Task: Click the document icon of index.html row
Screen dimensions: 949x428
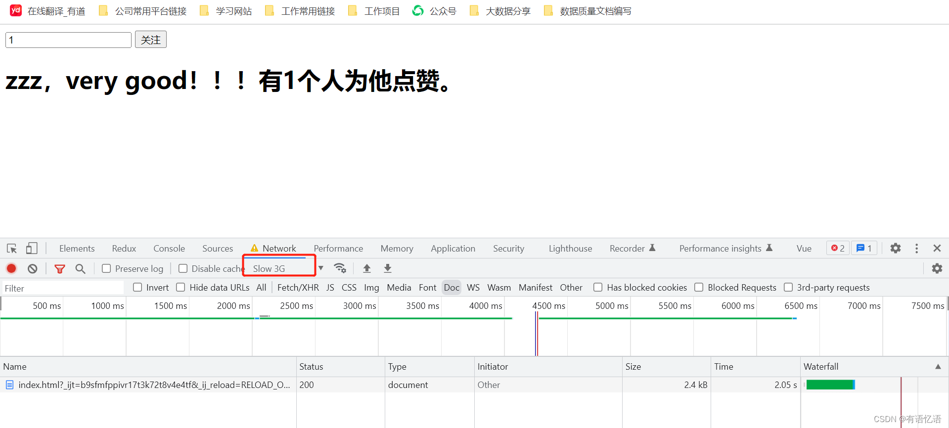Action: (x=9, y=385)
